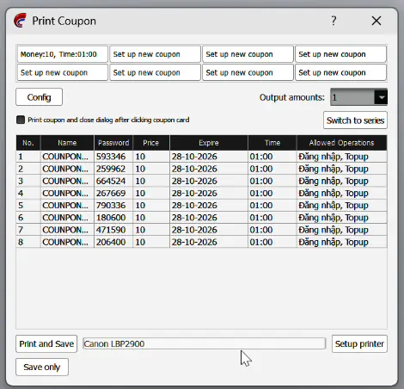Enable print coupon and close dialog checkbox
This screenshot has height=389, width=404.
click(x=21, y=120)
